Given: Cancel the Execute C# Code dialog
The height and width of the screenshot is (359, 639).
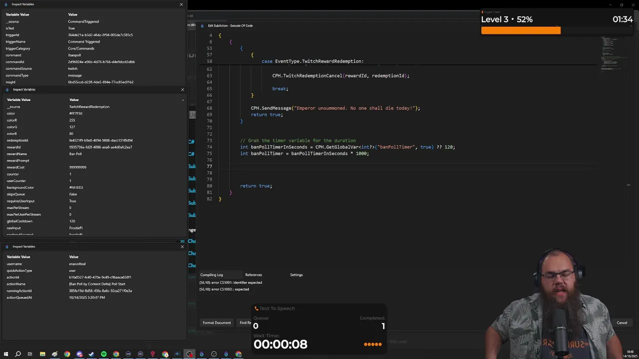Looking at the screenshot, I should coord(622,323).
